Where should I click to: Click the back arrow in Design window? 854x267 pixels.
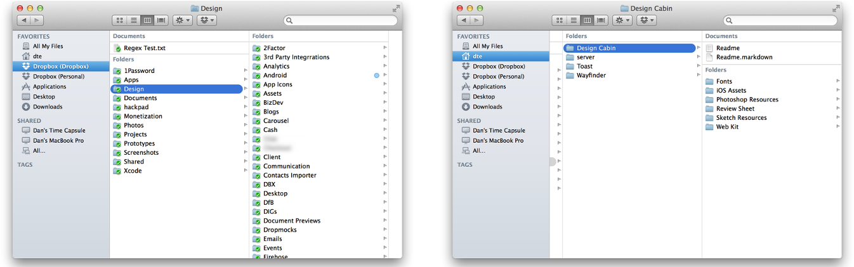click(x=23, y=21)
